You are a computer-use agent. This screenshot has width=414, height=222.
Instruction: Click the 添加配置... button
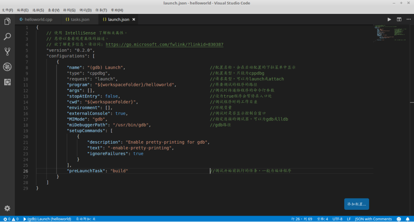[x=357, y=204]
